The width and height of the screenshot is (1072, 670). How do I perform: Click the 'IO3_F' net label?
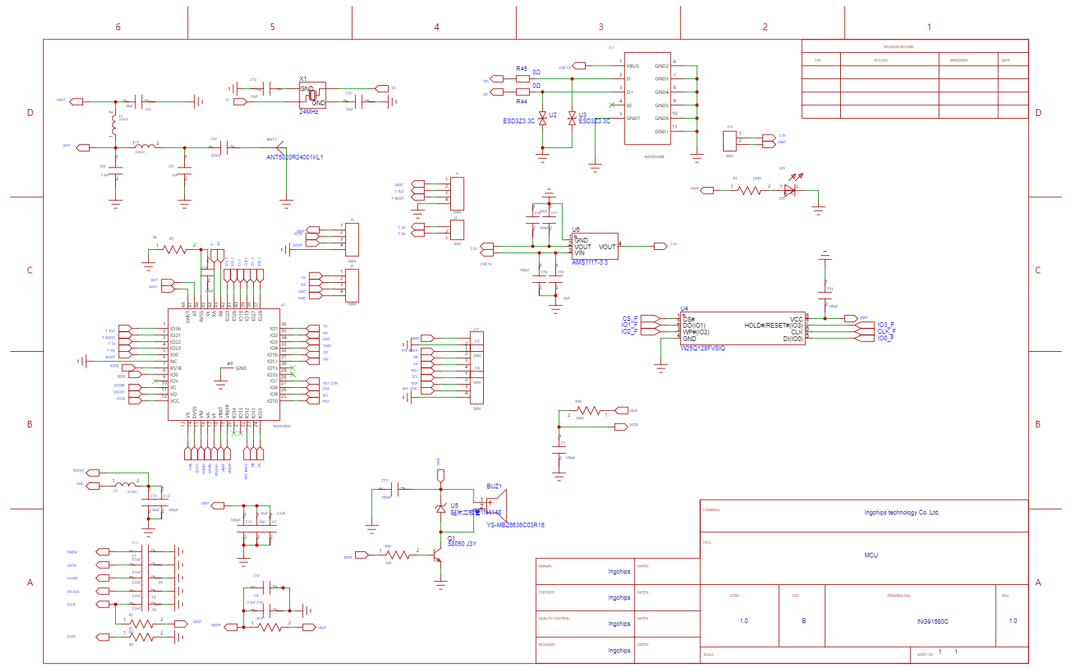886,325
